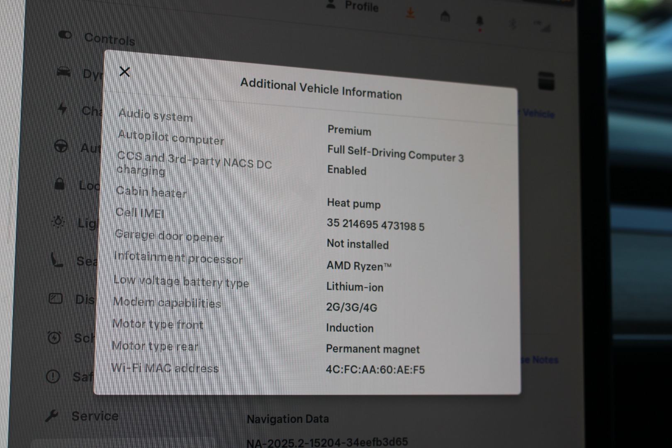Open the Seats icon in sidebar
This screenshot has height=448, width=672.
coord(56,260)
